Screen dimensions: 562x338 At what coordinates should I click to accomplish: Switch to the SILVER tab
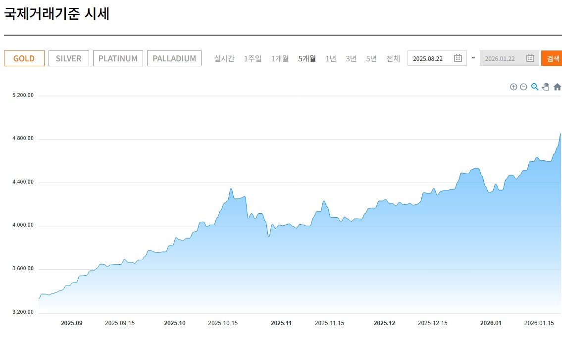(x=68, y=58)
